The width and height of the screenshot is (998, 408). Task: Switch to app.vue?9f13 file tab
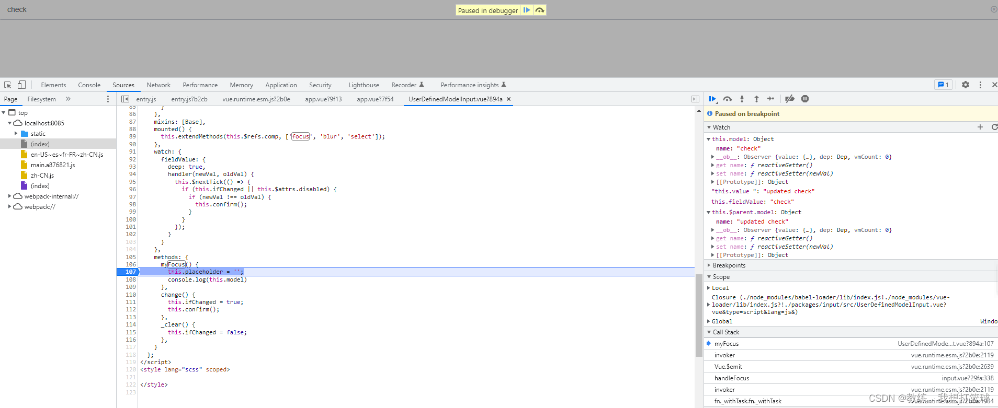pos(323,99)
